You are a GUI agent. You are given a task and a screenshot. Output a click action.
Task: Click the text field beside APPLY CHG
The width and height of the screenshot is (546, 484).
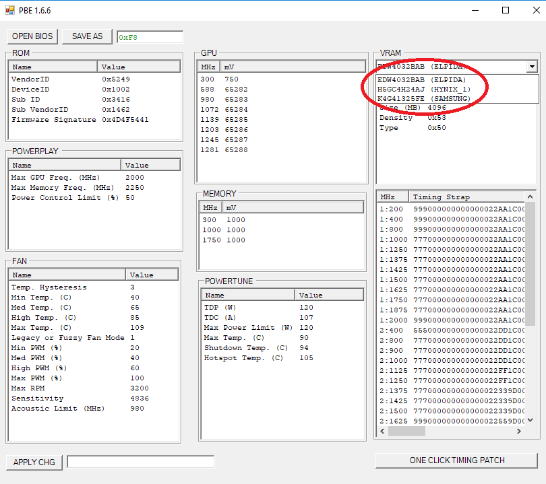[x=140, y=462]
